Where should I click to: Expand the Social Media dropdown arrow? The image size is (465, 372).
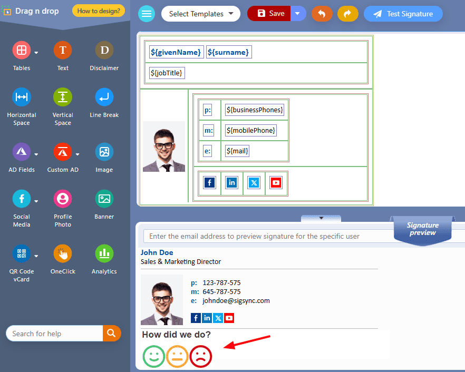(x=36, y=201)
